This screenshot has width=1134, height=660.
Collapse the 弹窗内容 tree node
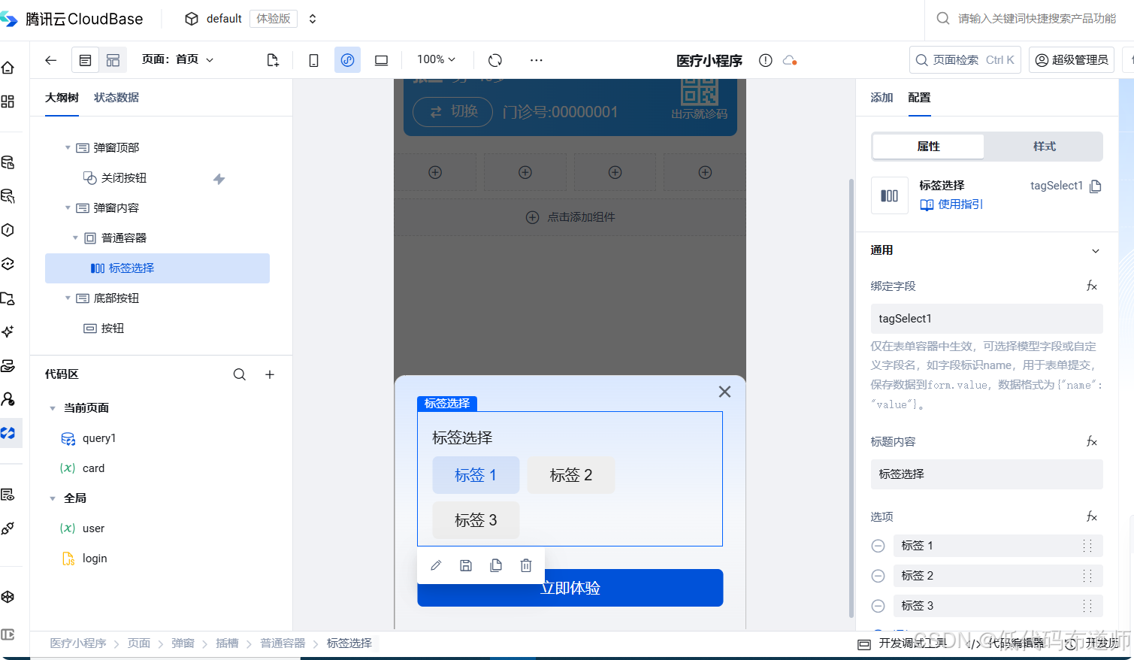68,207
